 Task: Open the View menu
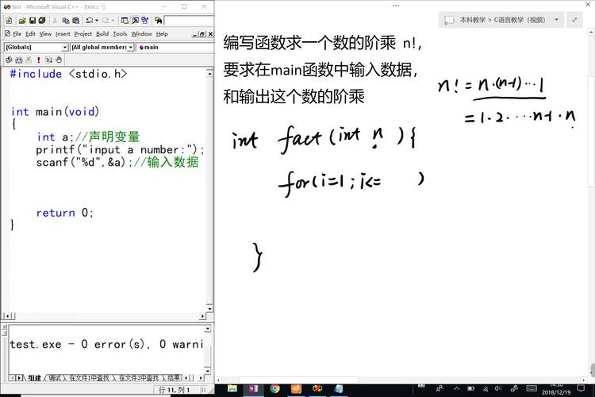point(45,34)
